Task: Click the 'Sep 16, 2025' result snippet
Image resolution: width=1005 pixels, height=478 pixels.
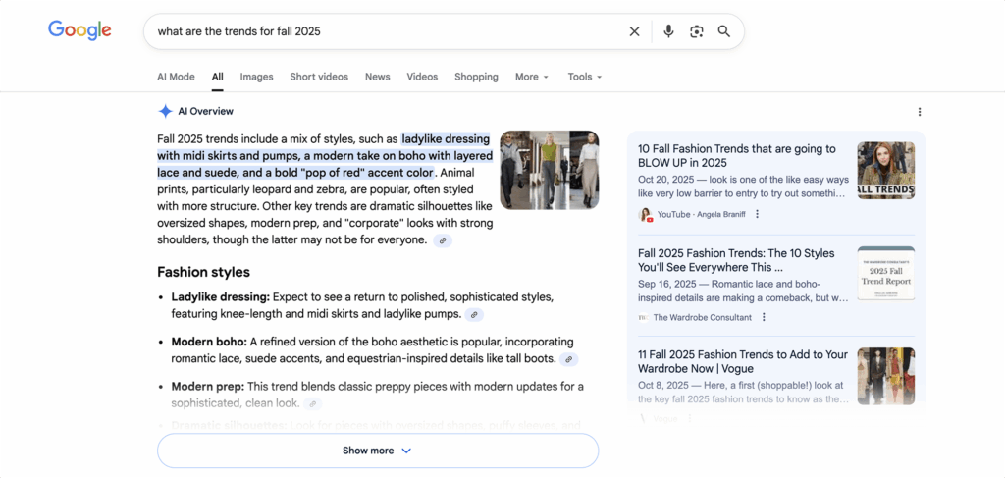Action: [x=744, y=291]
